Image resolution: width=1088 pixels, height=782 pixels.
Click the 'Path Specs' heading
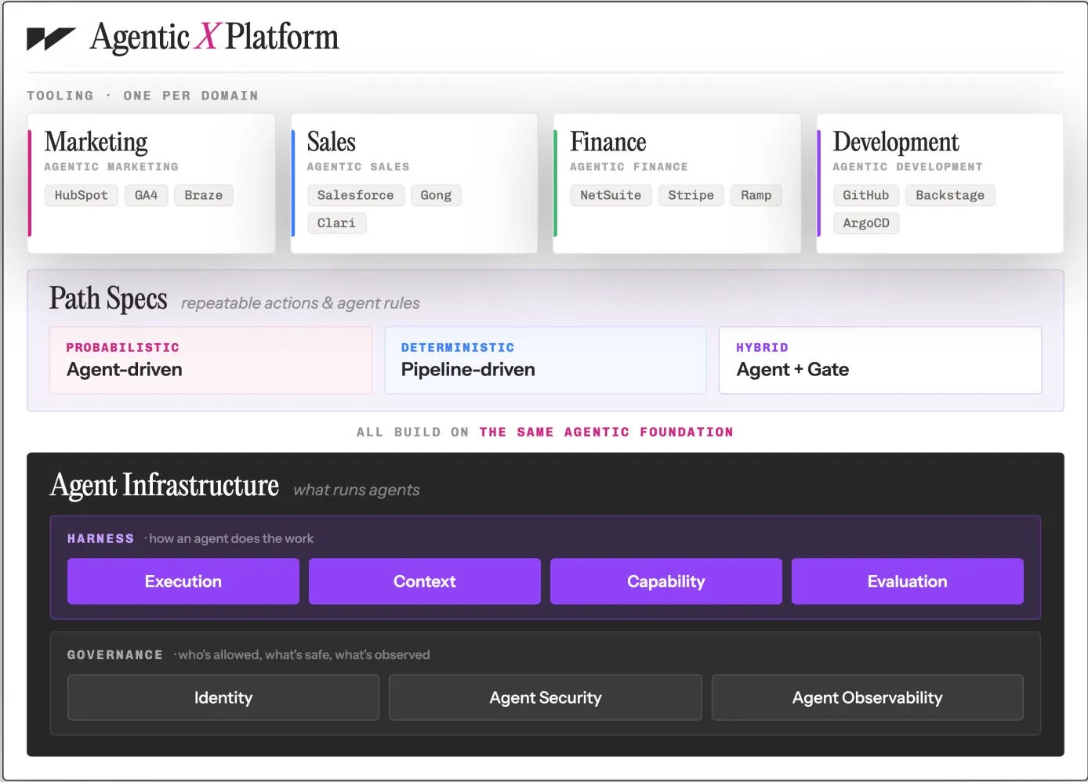(108, 299)
